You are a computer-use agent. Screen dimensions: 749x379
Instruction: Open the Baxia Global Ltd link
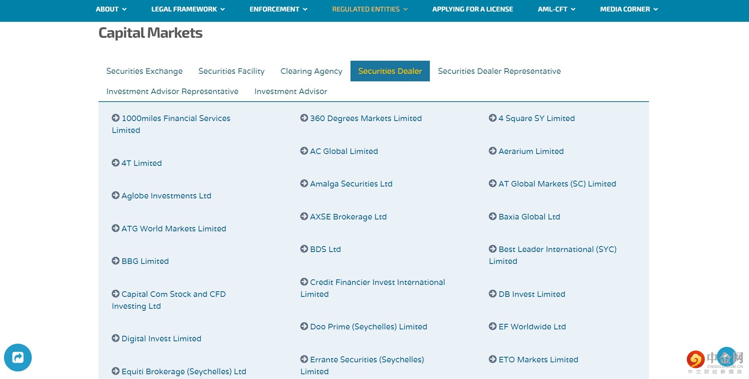point(529,217)
